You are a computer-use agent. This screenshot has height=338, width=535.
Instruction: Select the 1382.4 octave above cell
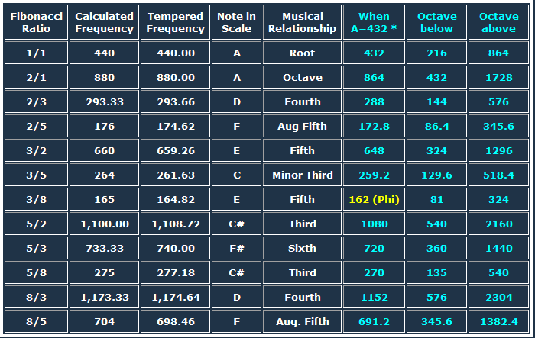click(499, 322)
